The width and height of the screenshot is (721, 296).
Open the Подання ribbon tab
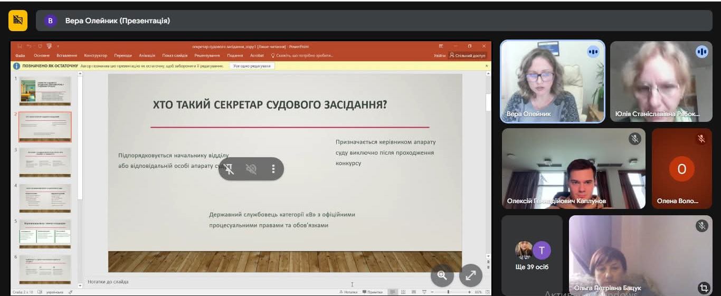(235, 55)
